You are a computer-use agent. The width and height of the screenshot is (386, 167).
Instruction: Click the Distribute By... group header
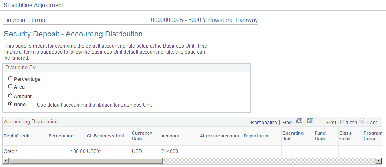pyautogui.click(x=23, y=68)
